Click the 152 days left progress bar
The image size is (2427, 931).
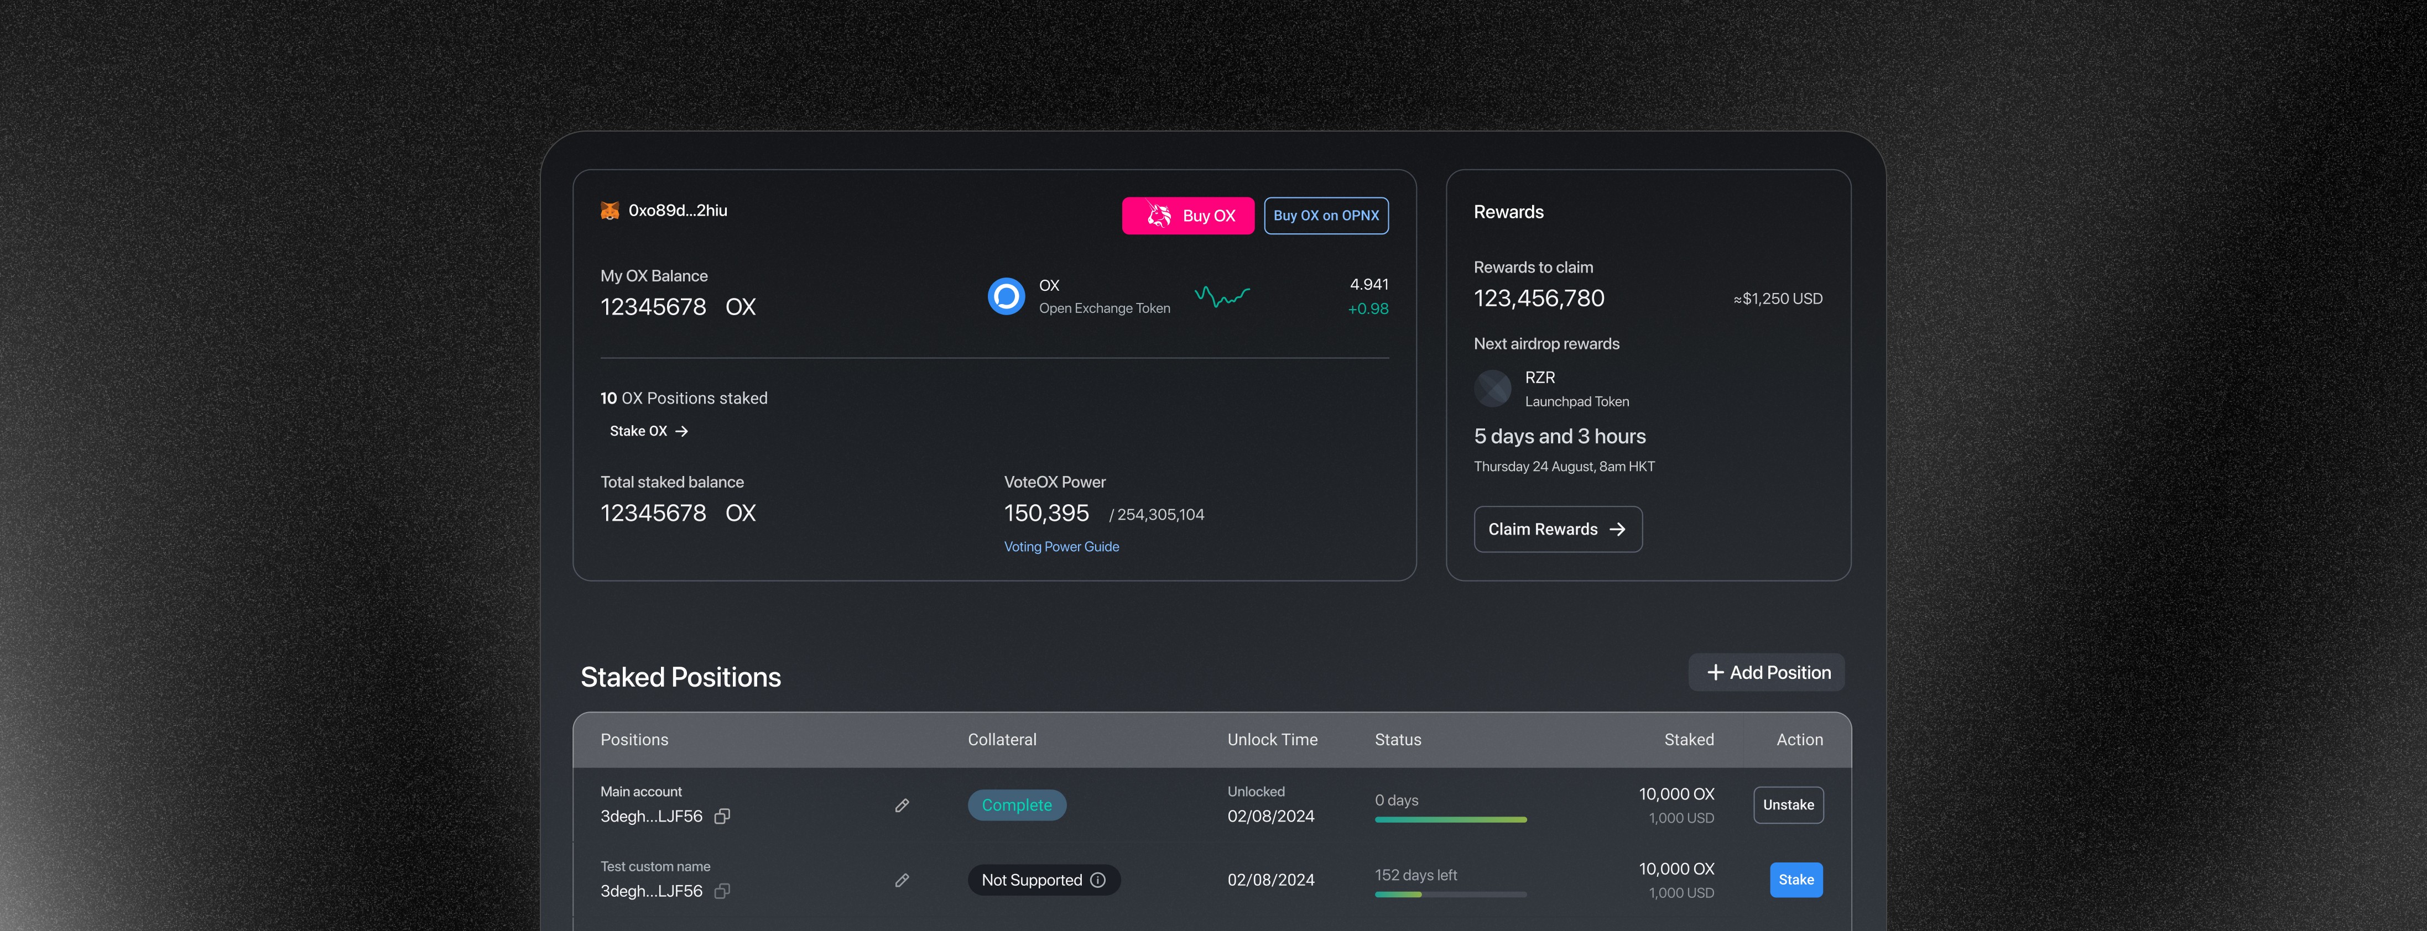pyautogui.click(x=1450, y=895)
